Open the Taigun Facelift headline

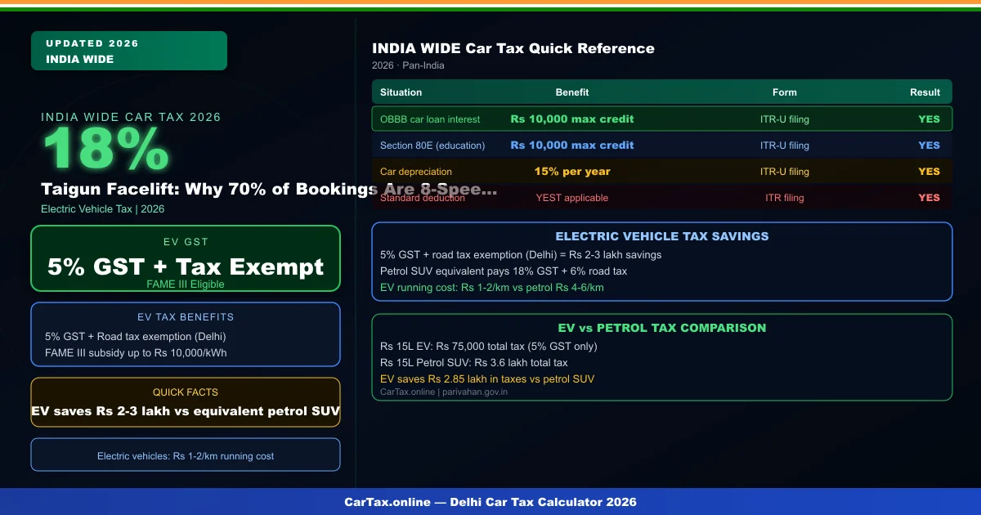click(269, 190)
